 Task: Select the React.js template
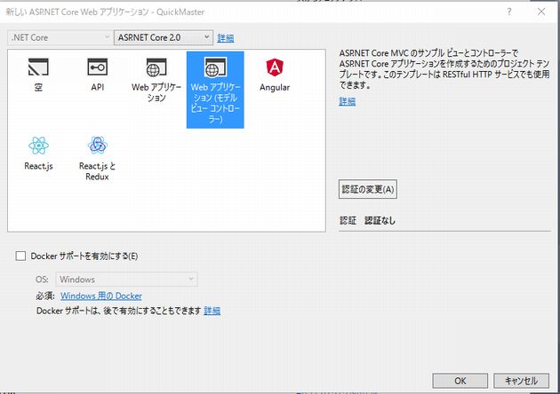click(x=38, y=154)
